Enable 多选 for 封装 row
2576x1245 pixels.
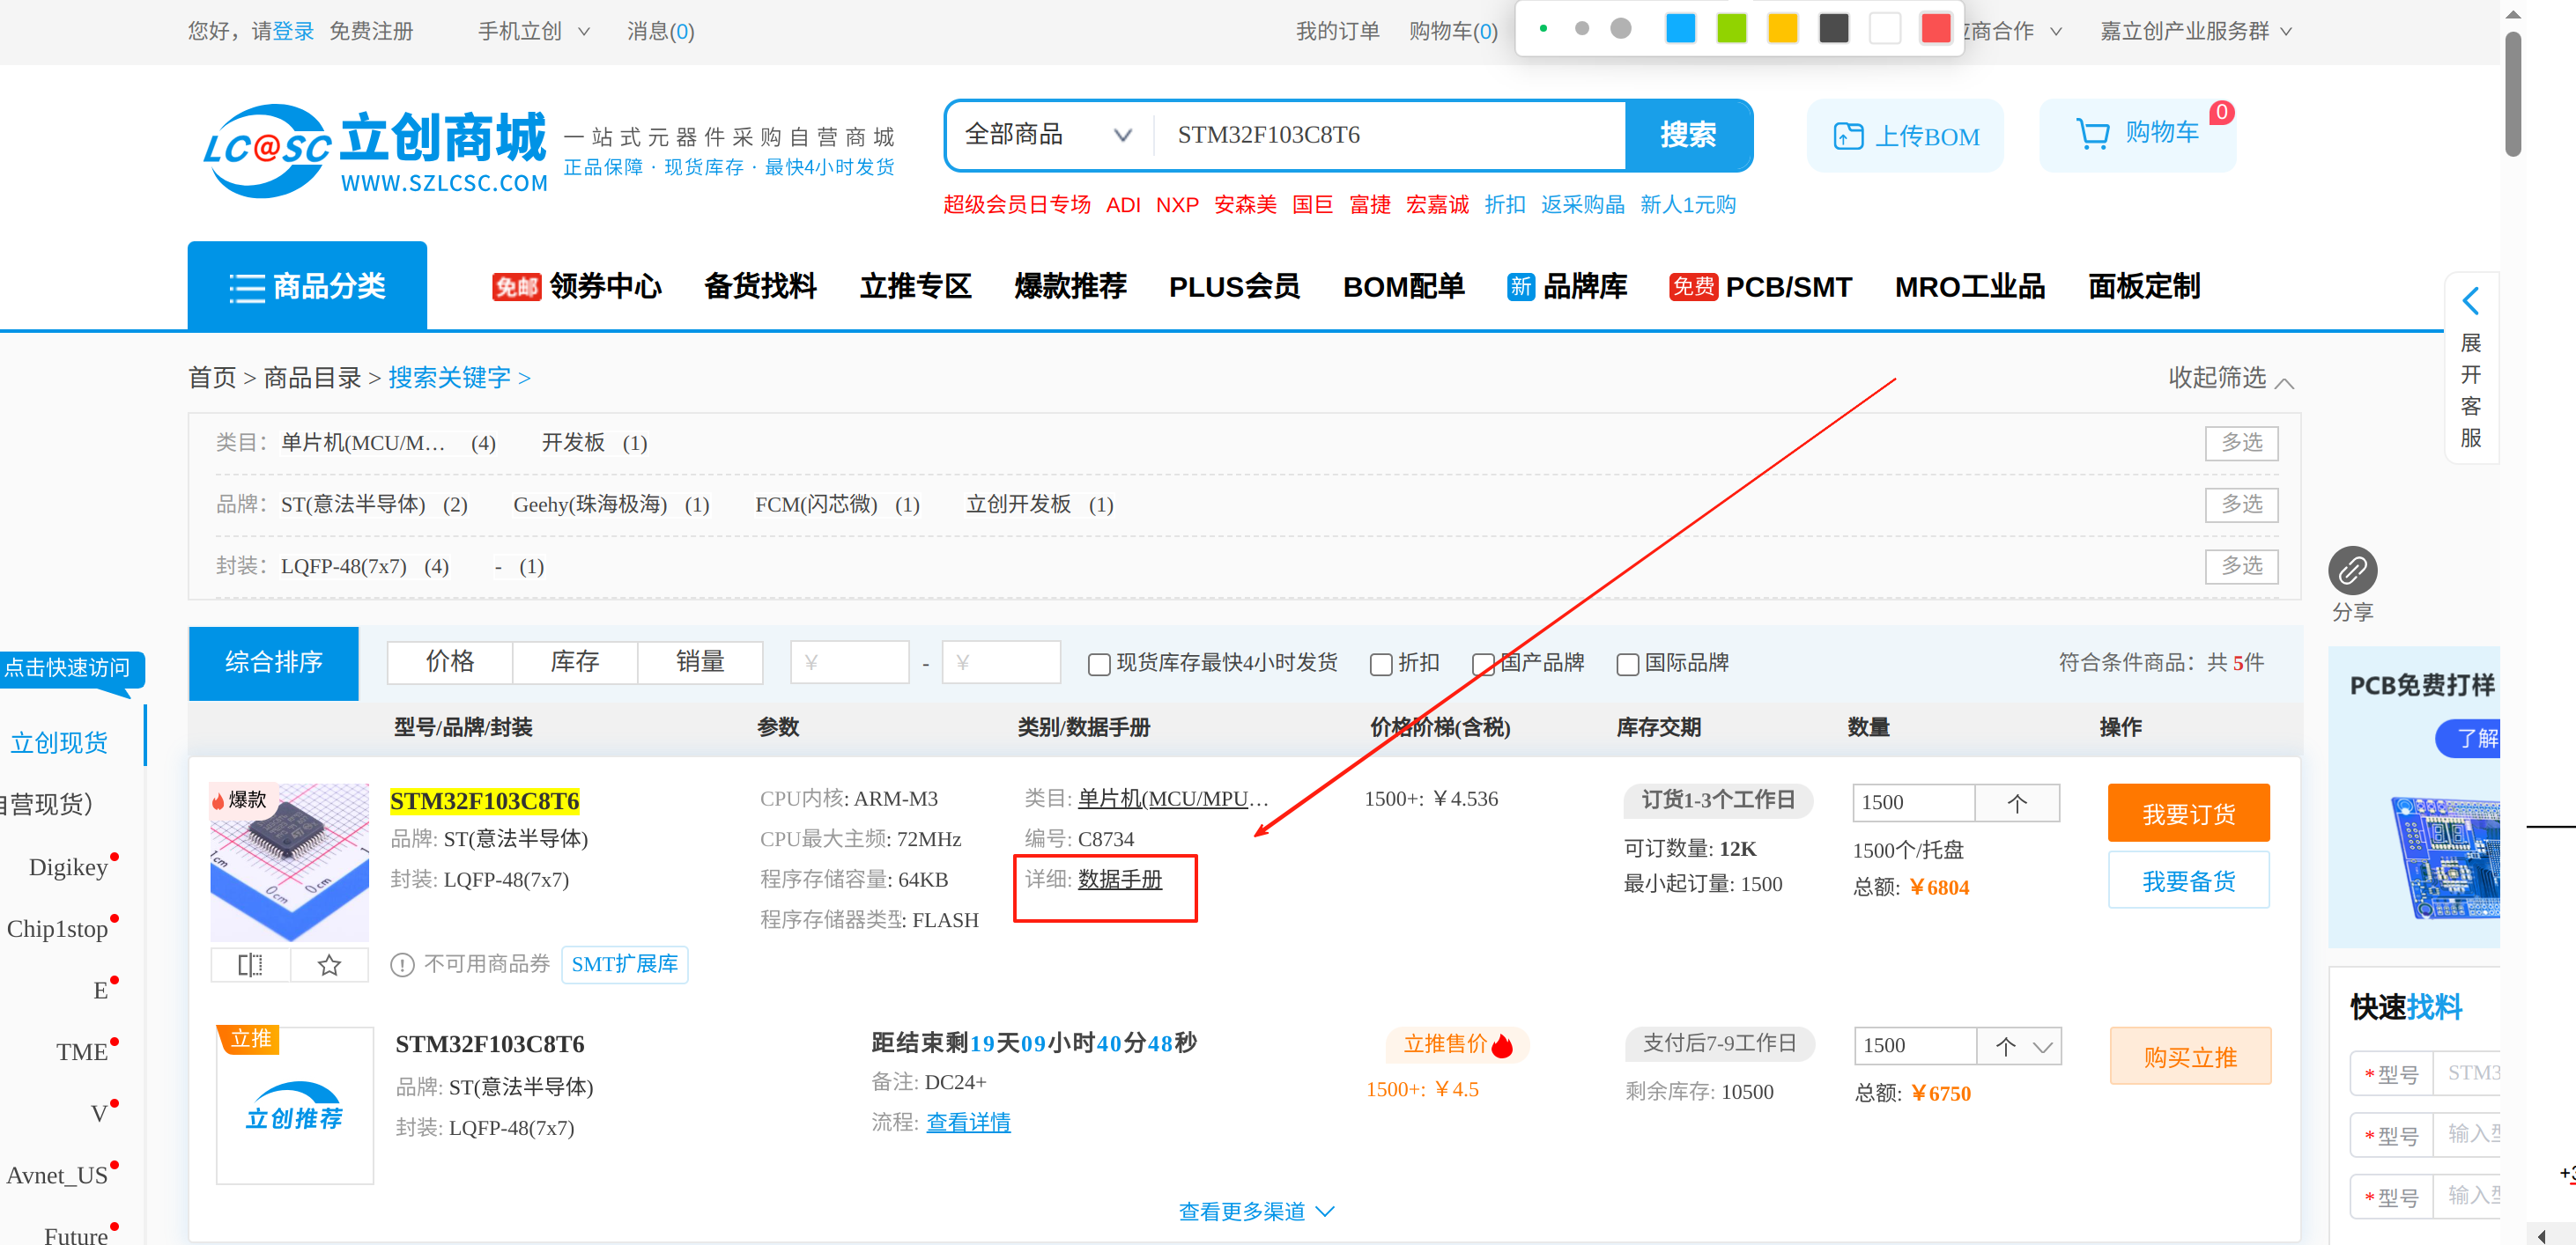click(x=2241, y=566)
